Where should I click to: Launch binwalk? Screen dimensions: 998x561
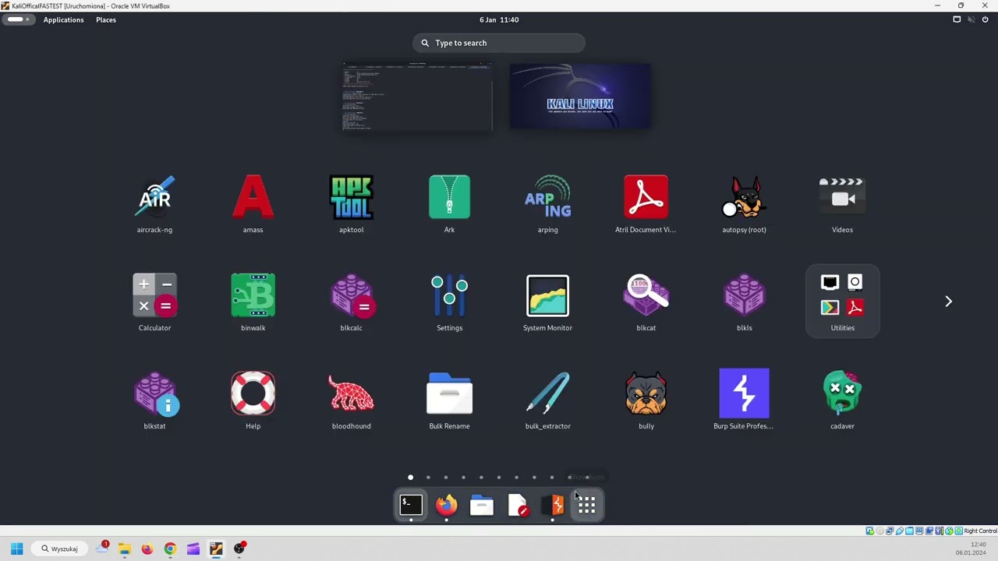pyautogui.click(x=253, y=302)
